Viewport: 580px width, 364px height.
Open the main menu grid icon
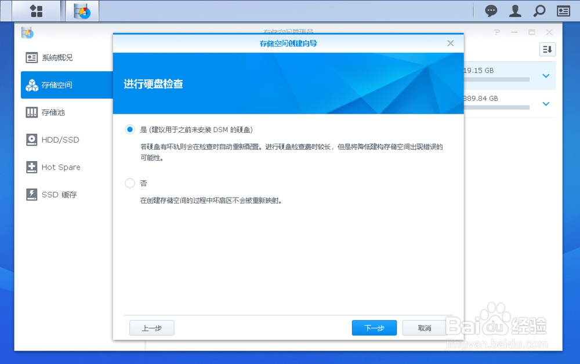(x=36, y=11)
